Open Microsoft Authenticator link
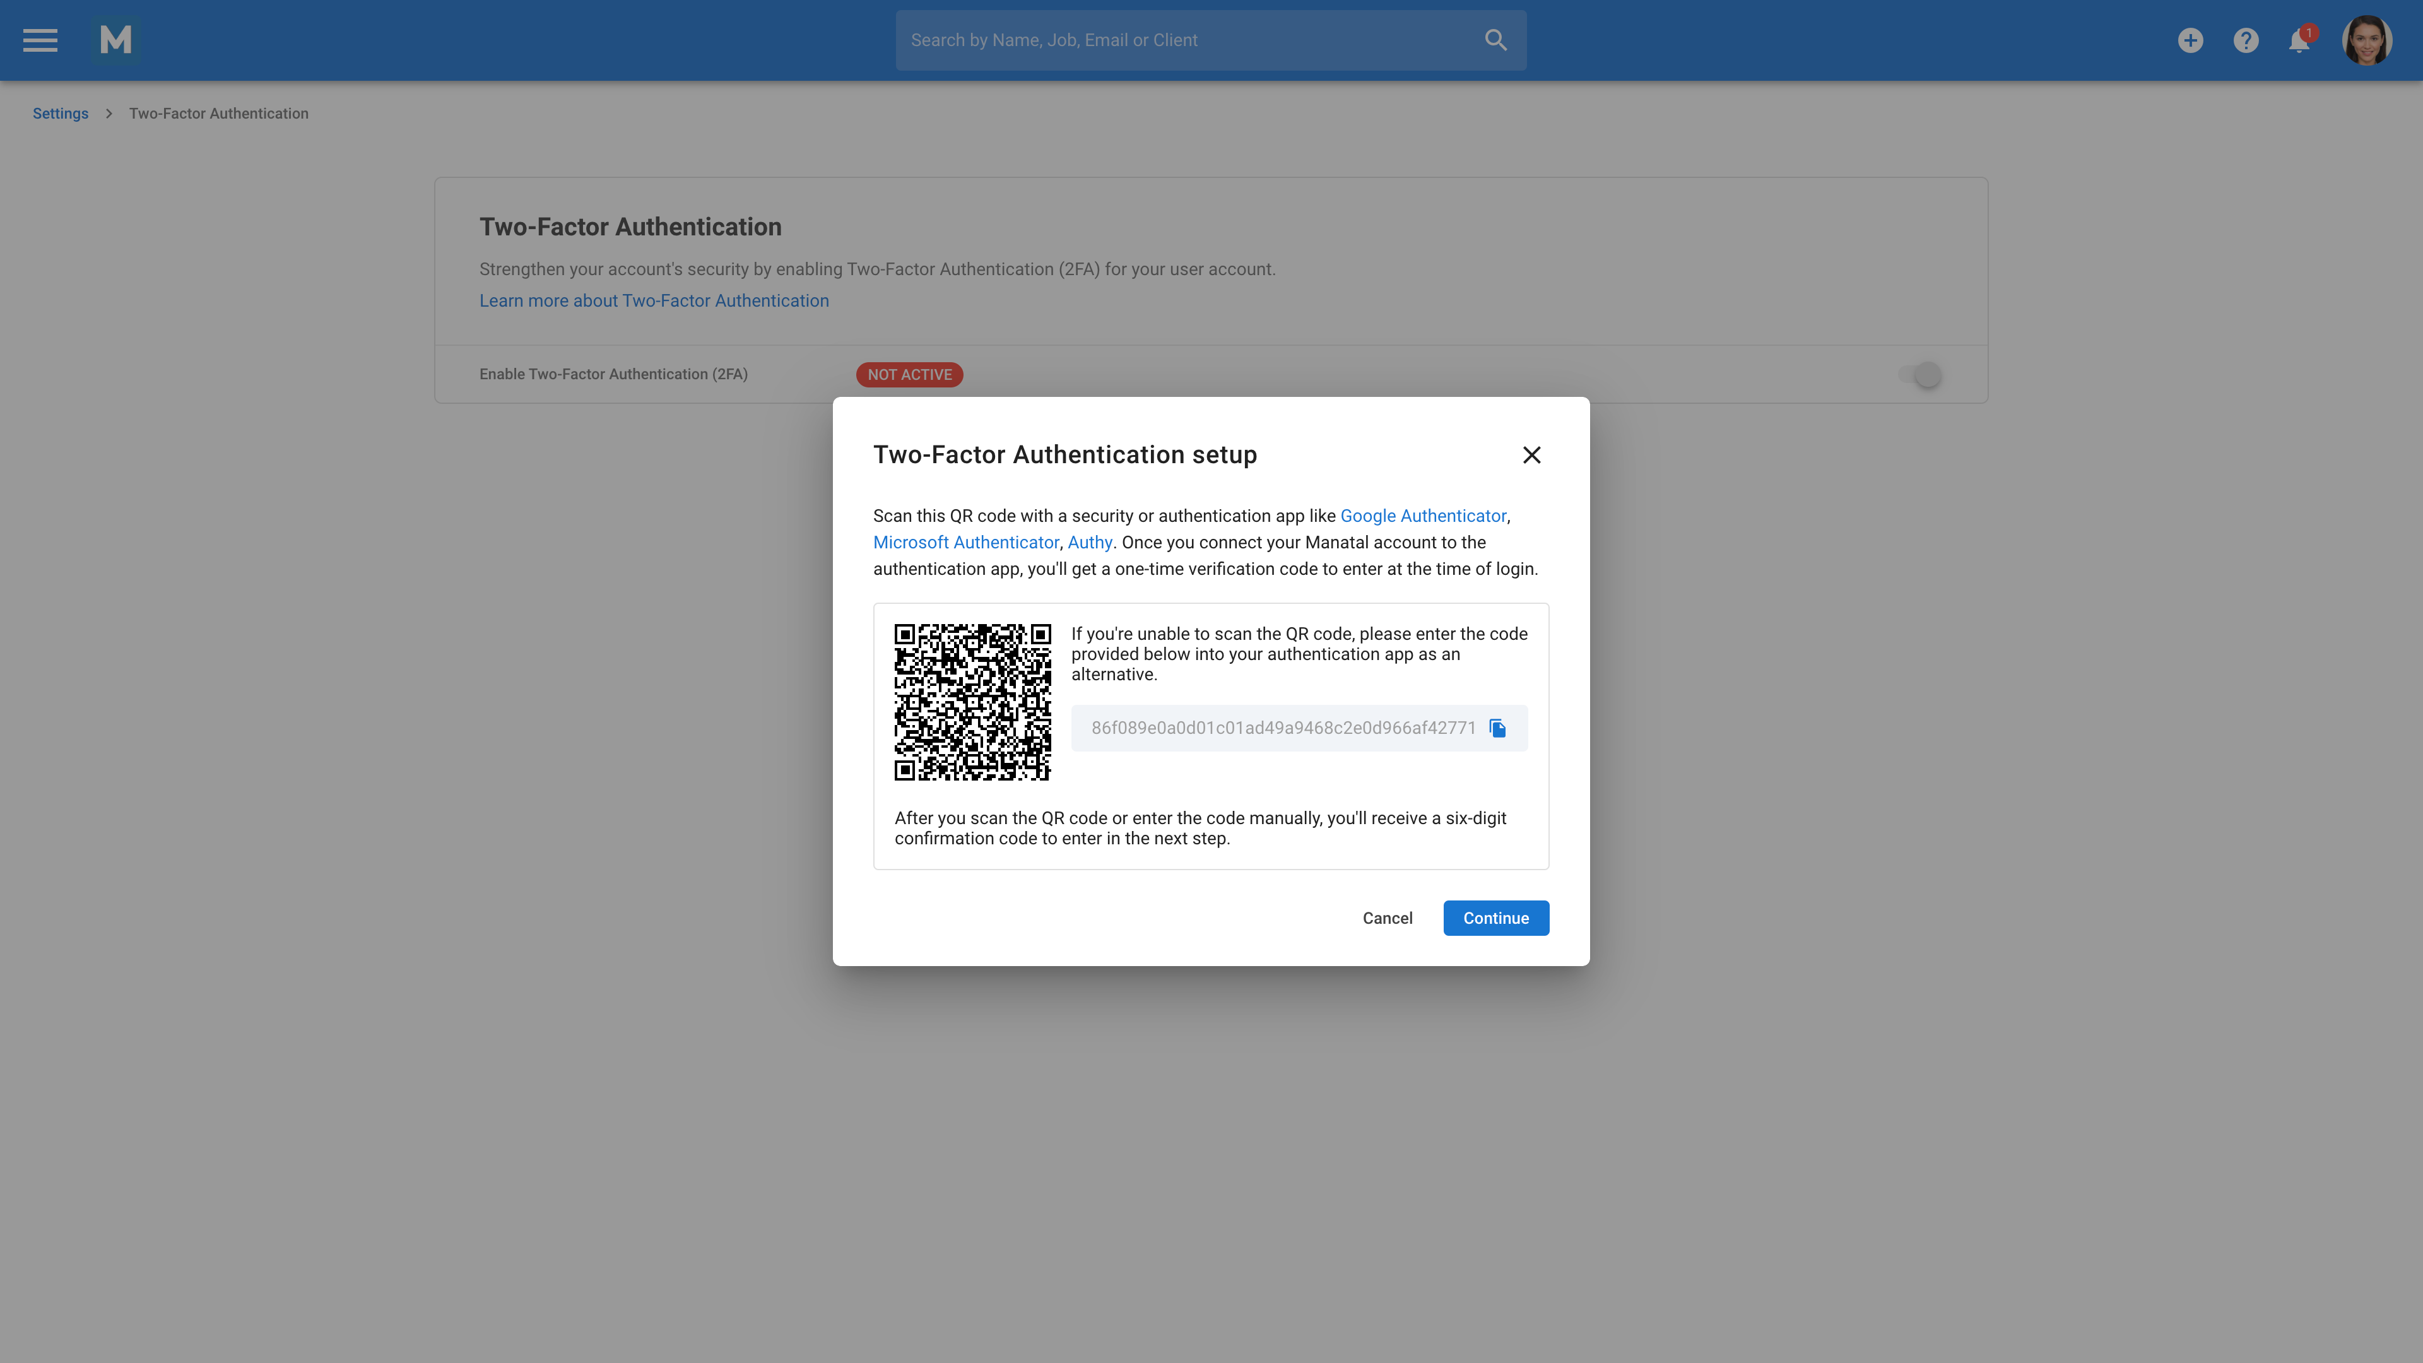Image resolution: width=2423 pixels, height=1363 pixels. (966, 542)
